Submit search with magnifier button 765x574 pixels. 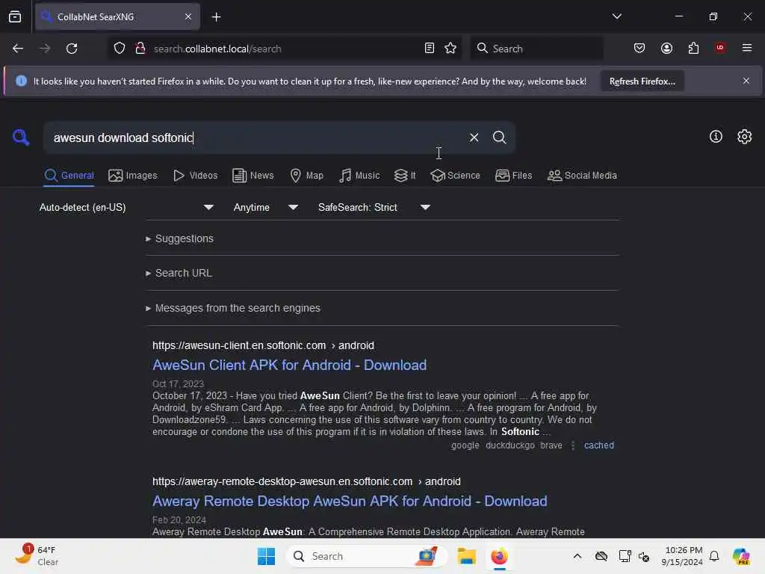(x=499, y=138)
